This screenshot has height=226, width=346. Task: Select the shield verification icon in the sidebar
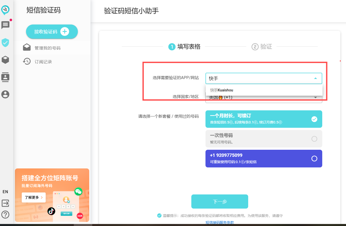tap(5, 43)
